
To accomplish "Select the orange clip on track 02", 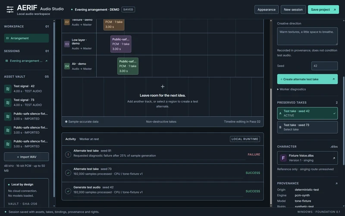I will tap(114, 25).
